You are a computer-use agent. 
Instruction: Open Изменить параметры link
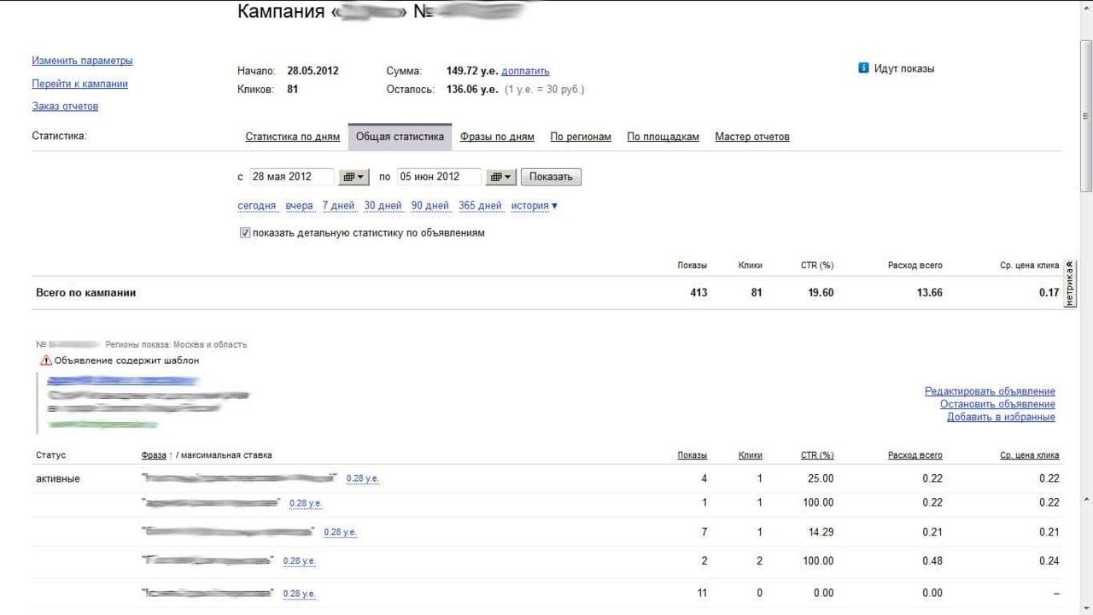click(82, 61)
